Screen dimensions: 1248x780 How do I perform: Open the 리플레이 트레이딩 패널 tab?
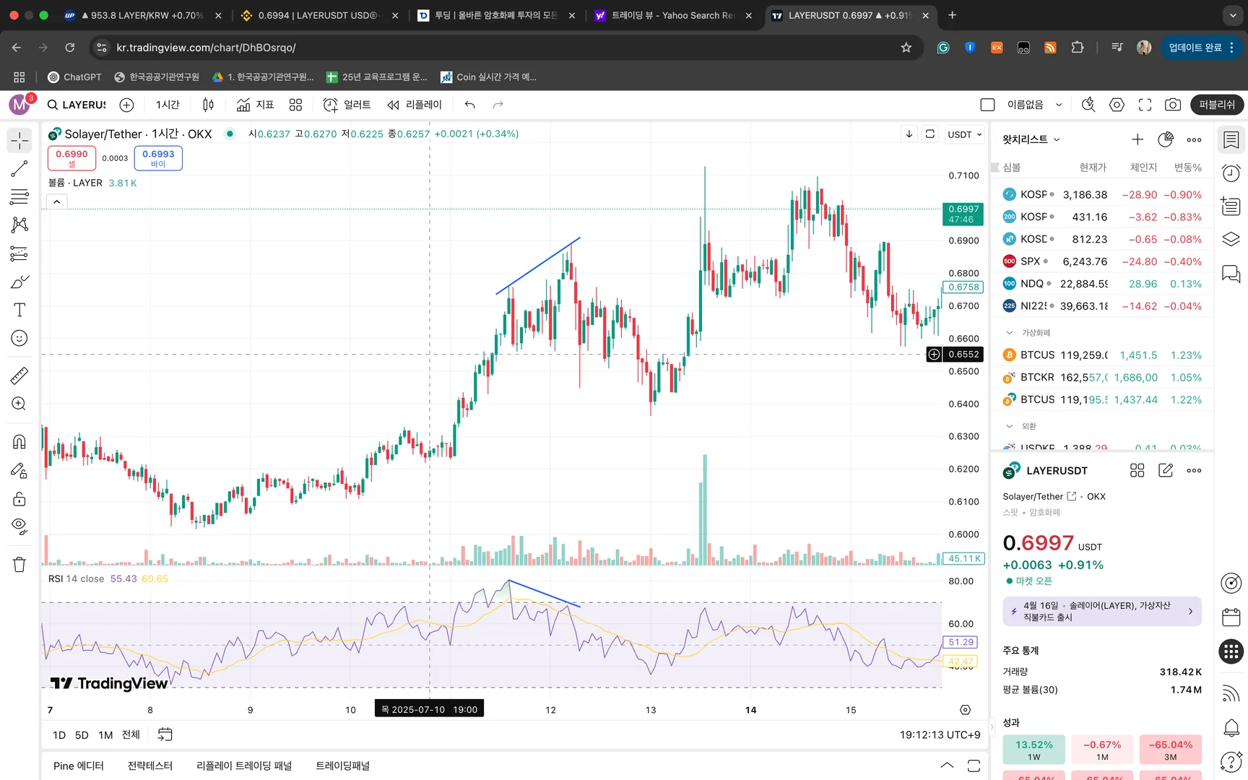(244, 766)
